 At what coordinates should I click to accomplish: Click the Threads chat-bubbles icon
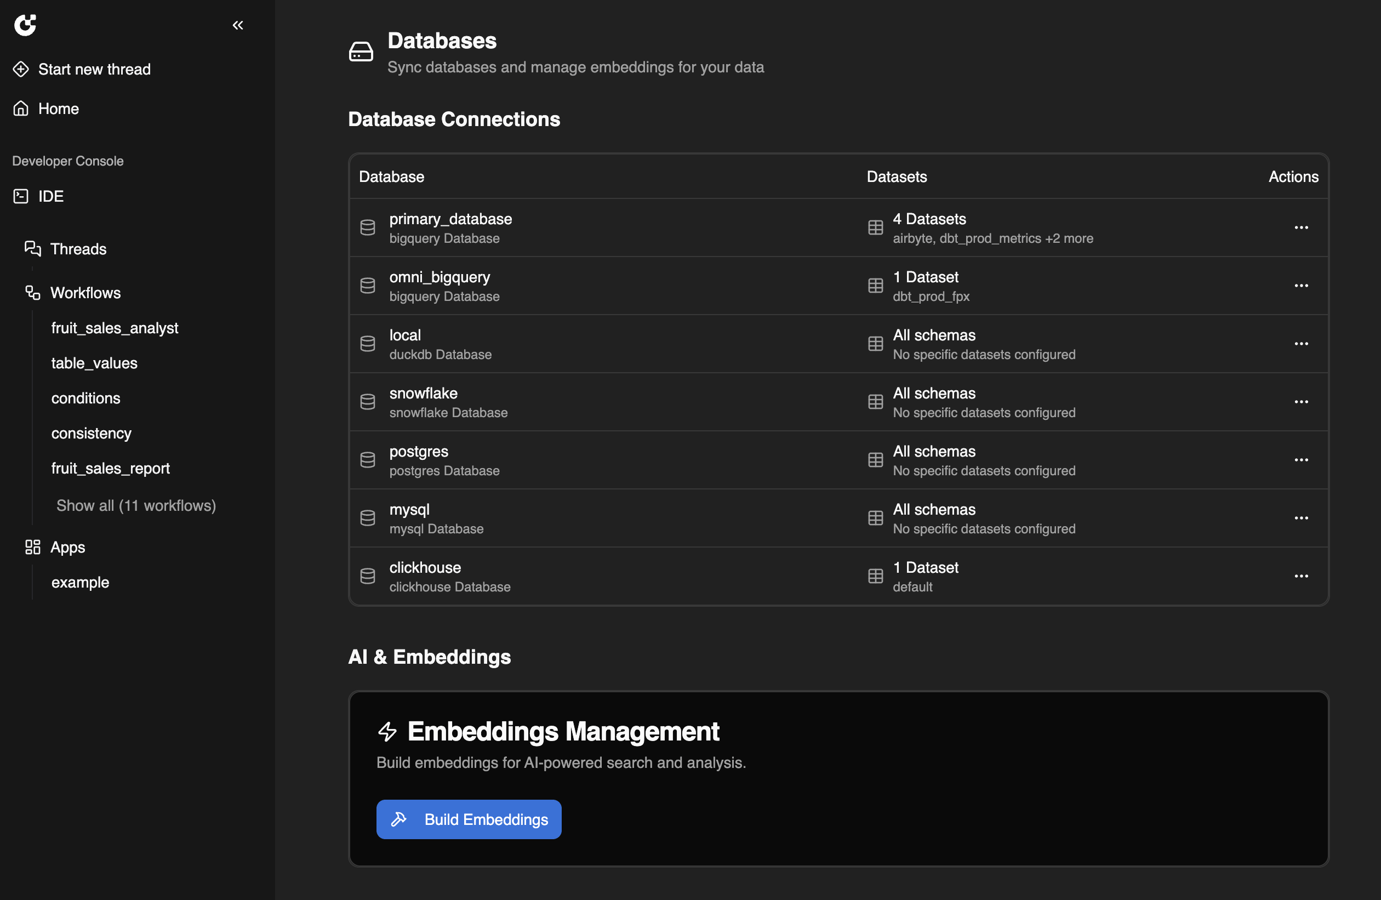pos(32,248)
